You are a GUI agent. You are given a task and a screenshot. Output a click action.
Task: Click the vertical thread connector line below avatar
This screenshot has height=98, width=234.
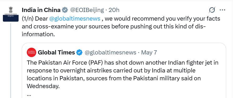(x=11, y=60)
